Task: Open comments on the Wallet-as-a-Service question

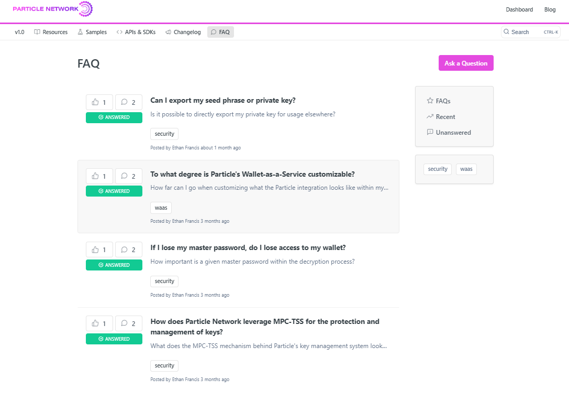Action: 128,176
